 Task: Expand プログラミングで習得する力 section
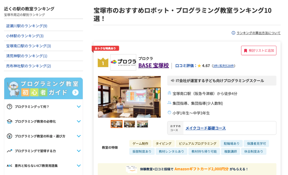tap(78, 151)
